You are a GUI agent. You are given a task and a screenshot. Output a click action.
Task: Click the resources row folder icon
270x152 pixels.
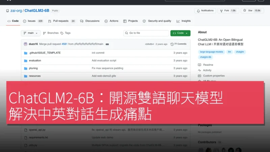click(x=26, y=76)
